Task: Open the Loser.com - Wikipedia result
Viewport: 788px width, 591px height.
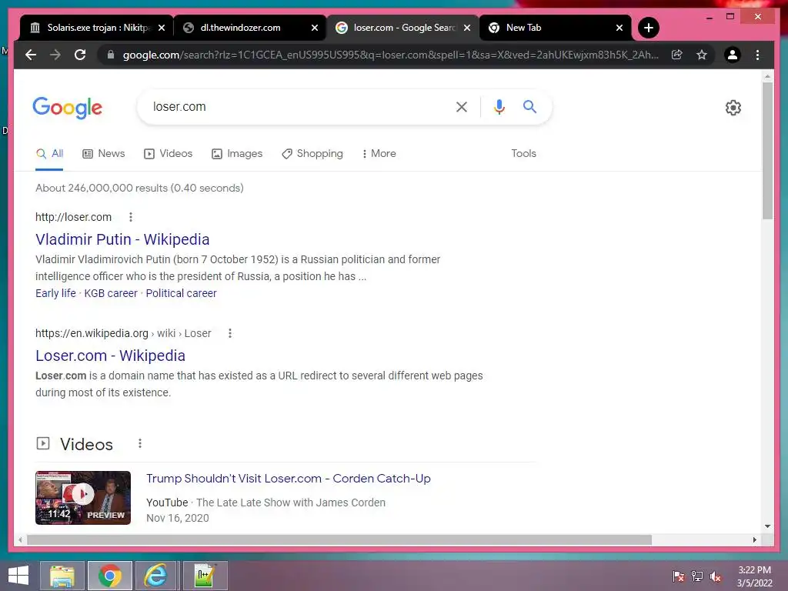Action: coord(110,356)
